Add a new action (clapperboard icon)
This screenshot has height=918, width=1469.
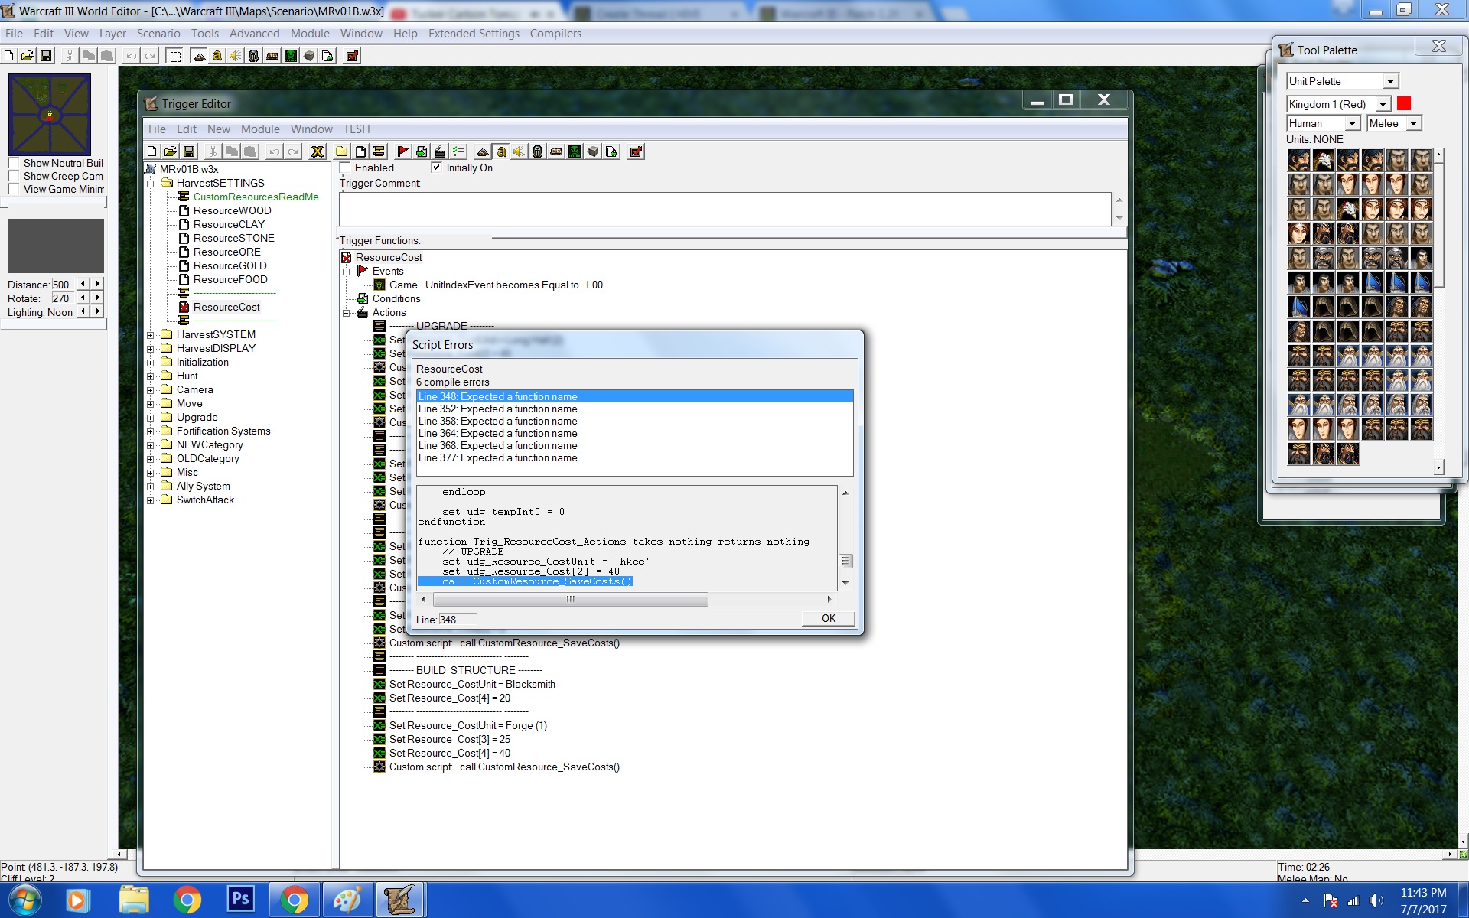click(440, 151)
